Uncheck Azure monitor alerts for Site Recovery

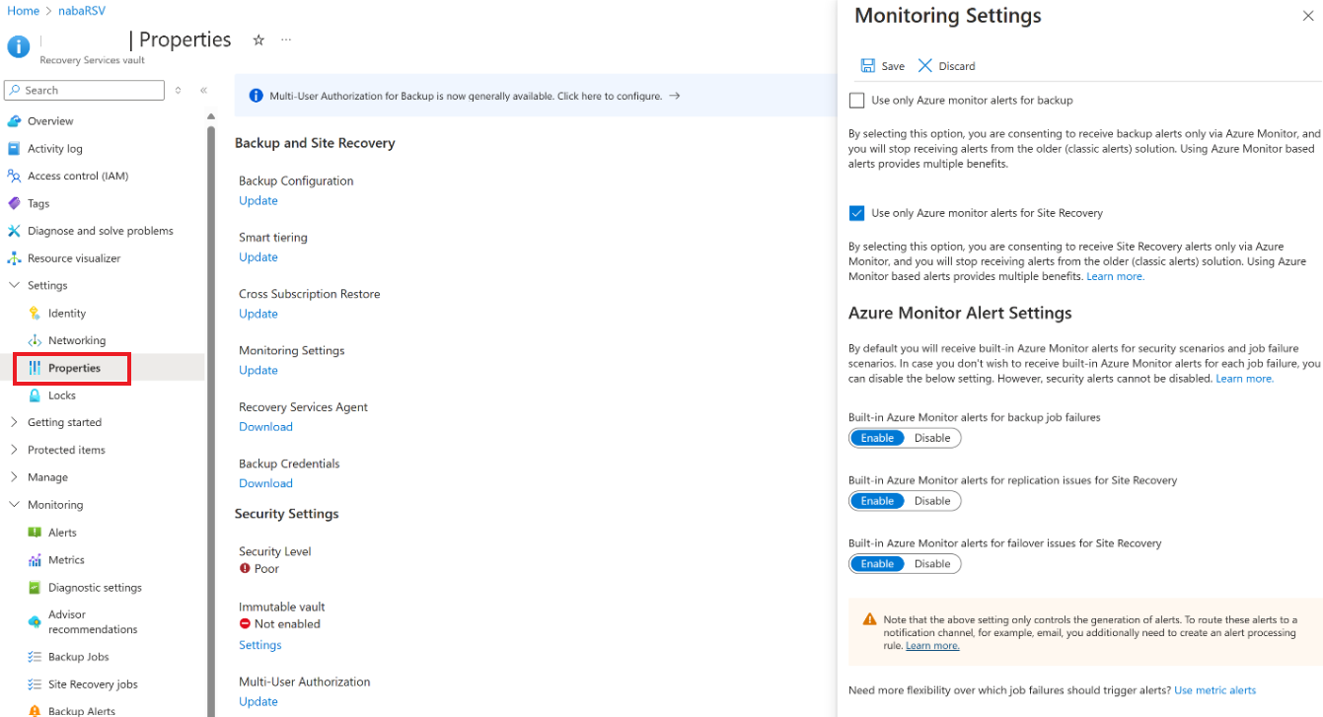click(856, 213)
